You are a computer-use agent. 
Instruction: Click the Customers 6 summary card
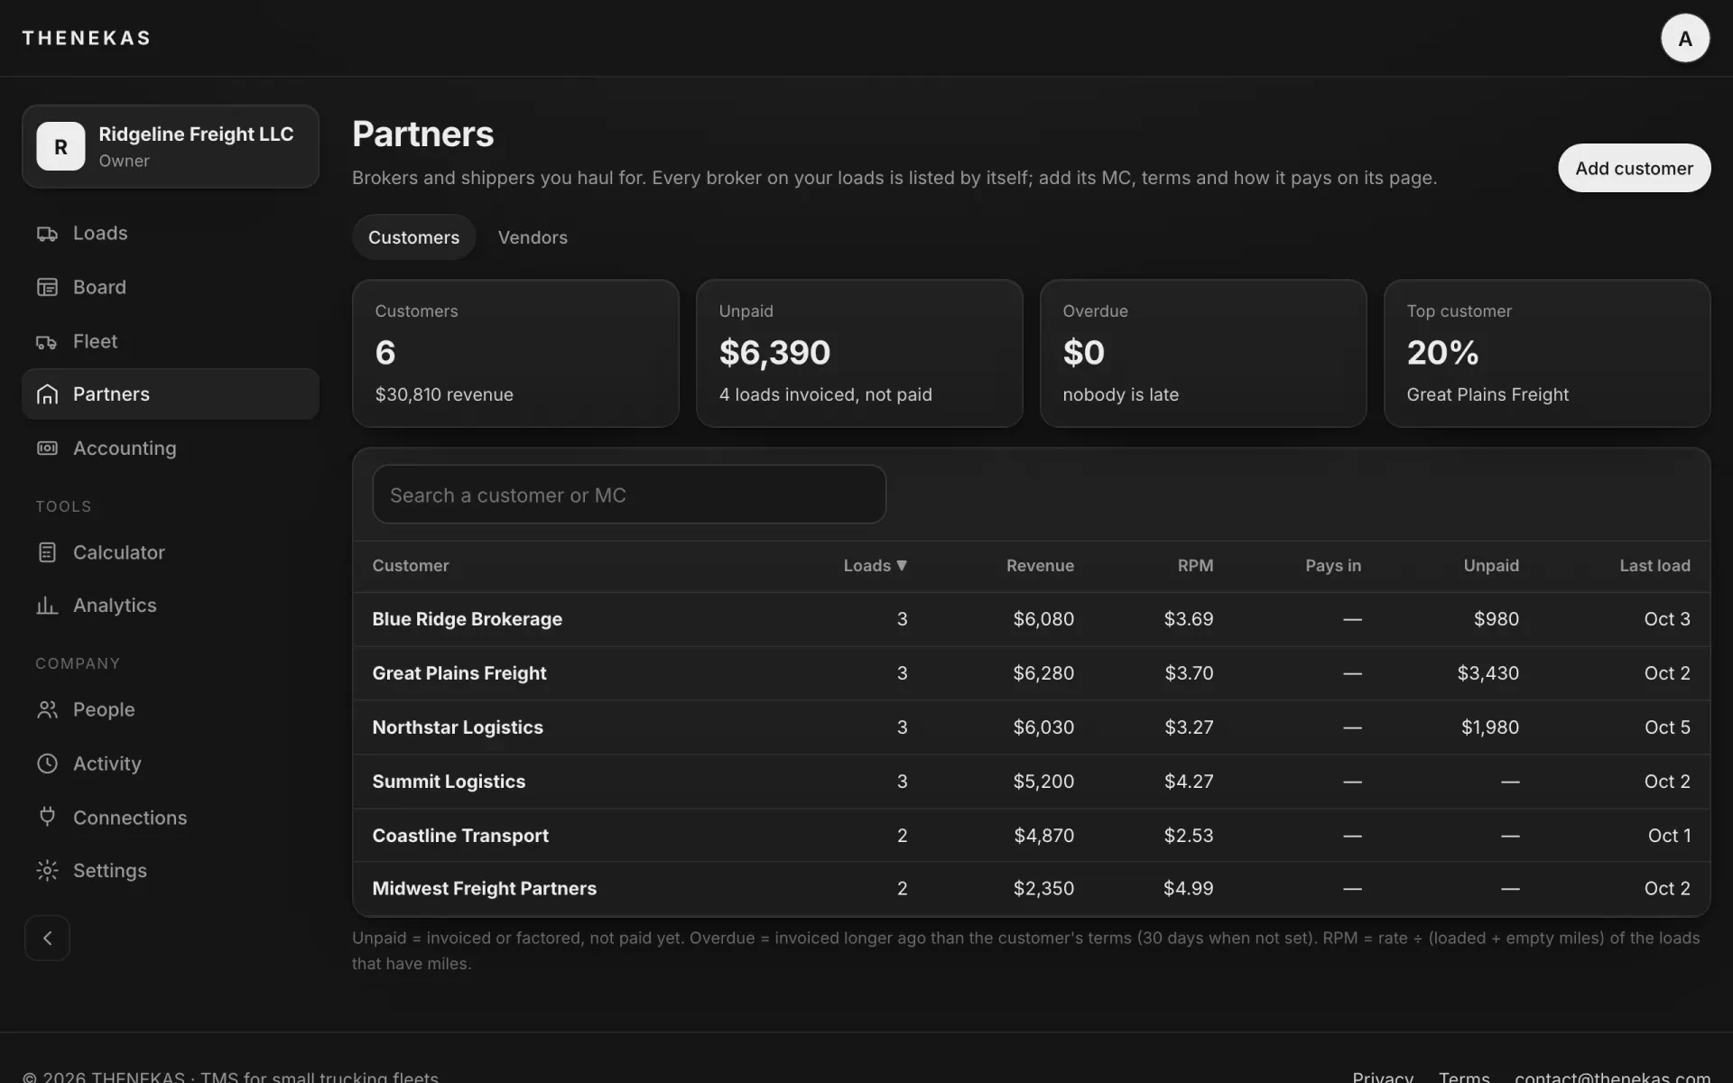pos(515,353)
